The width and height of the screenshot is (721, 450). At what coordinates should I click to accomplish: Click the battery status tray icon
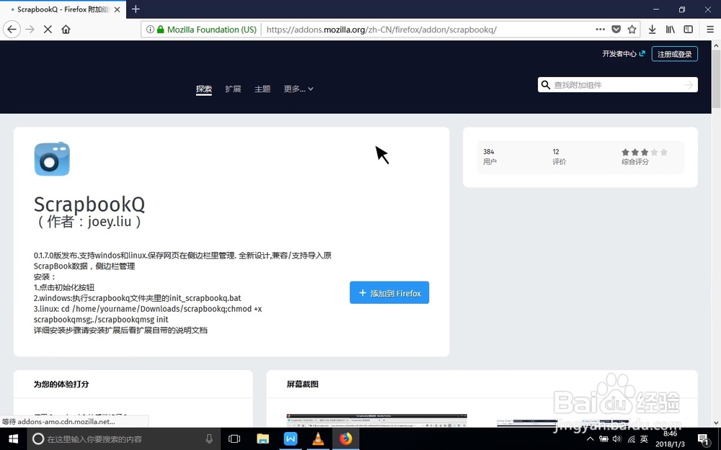(x=603, y=439)
